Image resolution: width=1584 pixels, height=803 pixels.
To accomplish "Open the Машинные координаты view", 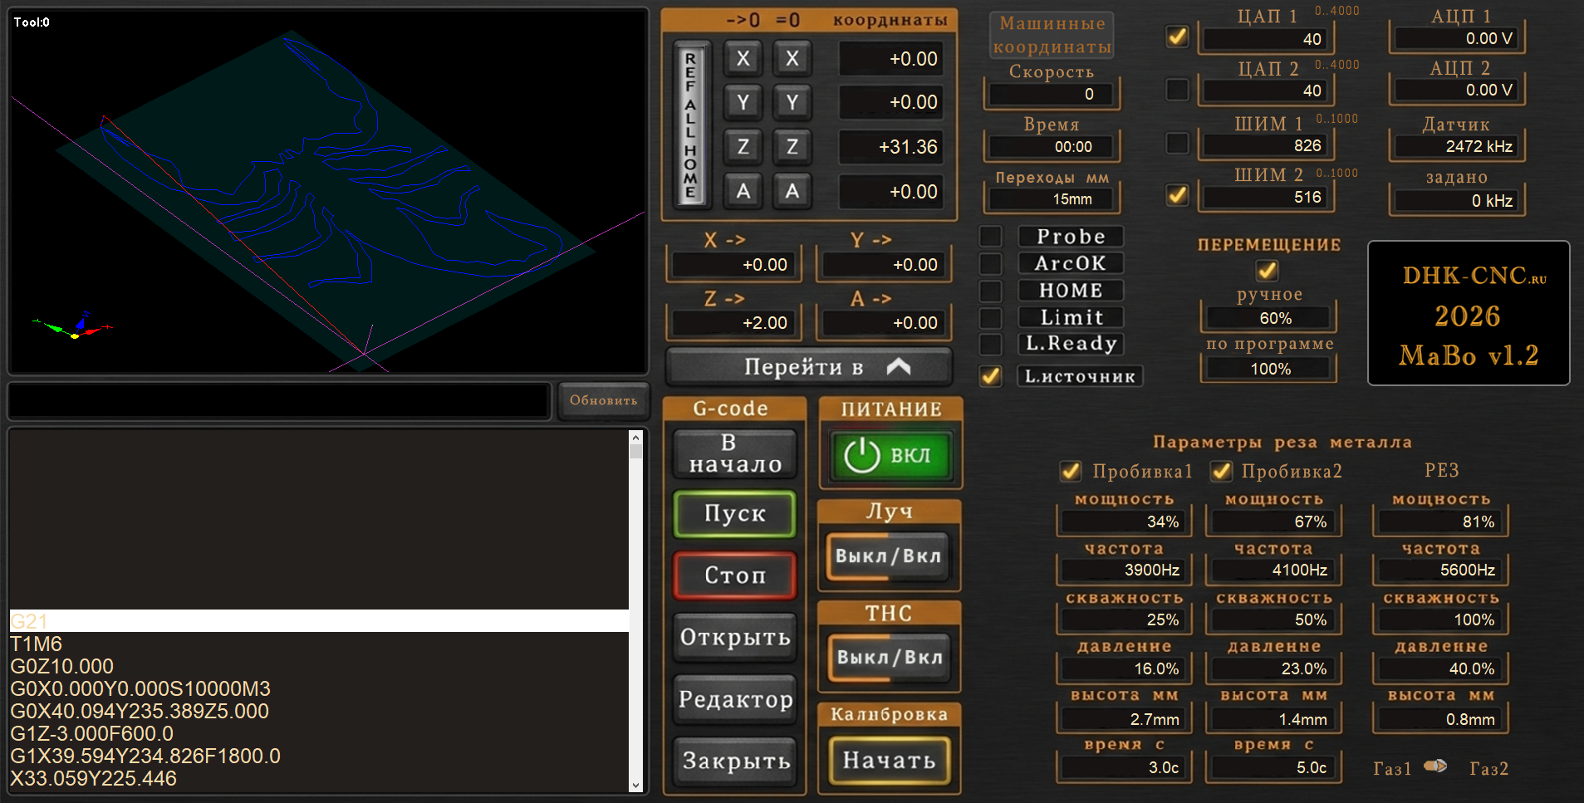I will coord(1052,35).
